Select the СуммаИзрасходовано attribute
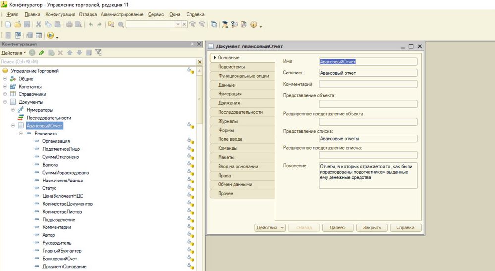This screenshot has width=495, height=271. tap(66, 173)
